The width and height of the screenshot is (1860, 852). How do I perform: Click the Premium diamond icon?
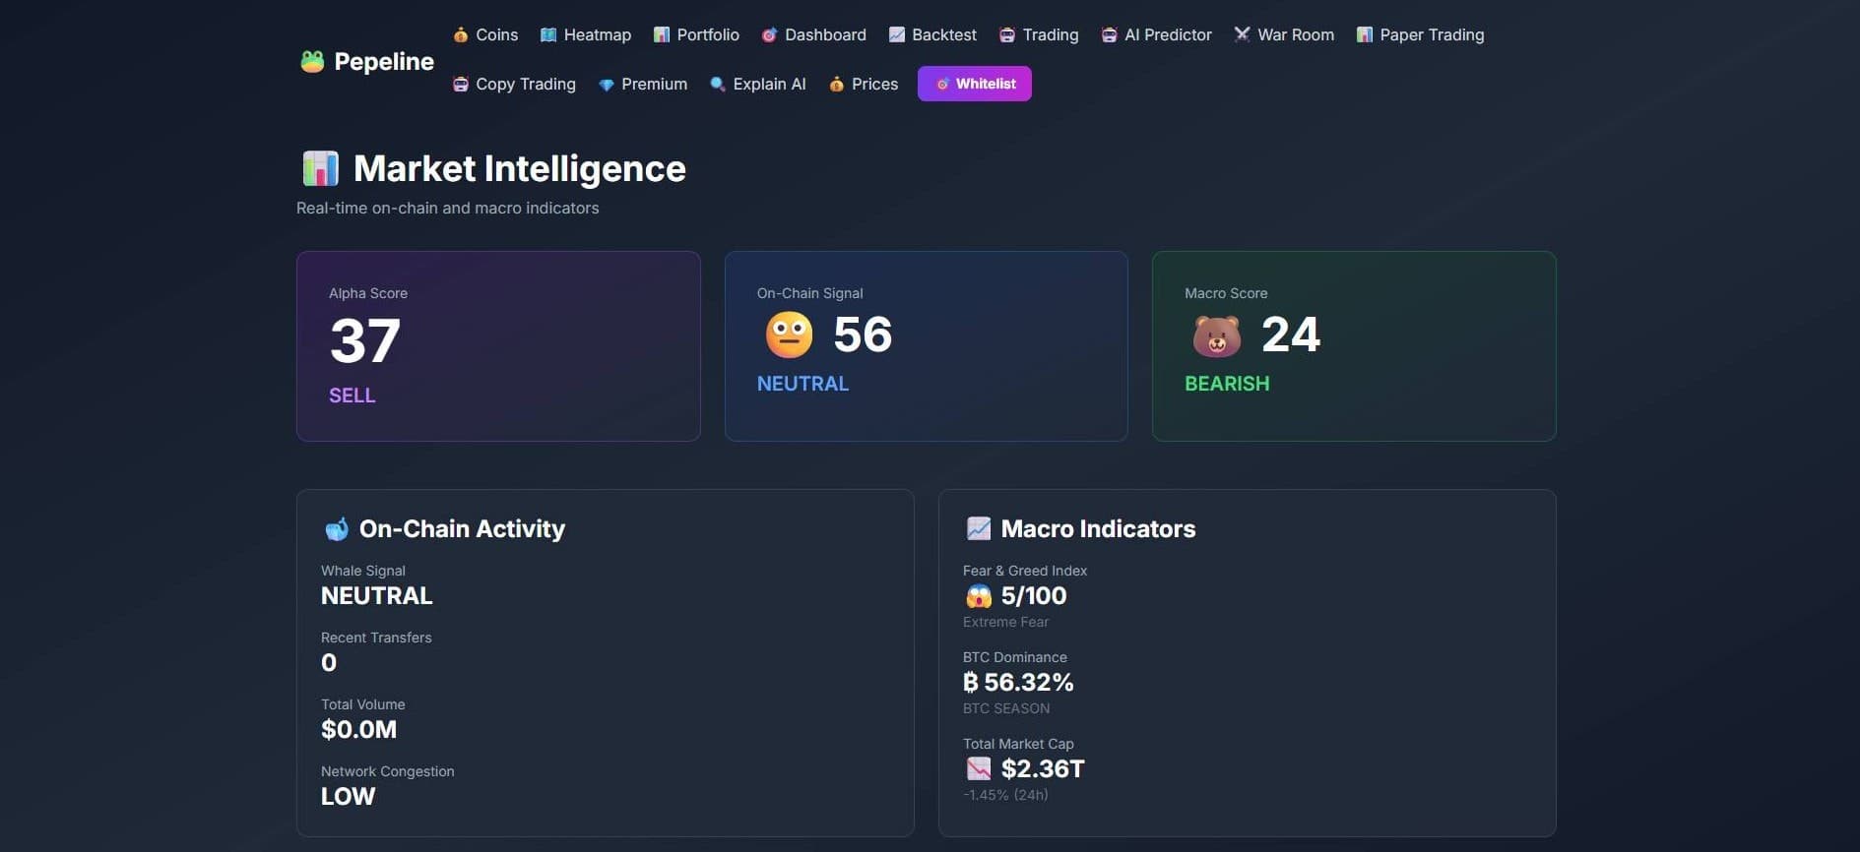click(607, 85)
